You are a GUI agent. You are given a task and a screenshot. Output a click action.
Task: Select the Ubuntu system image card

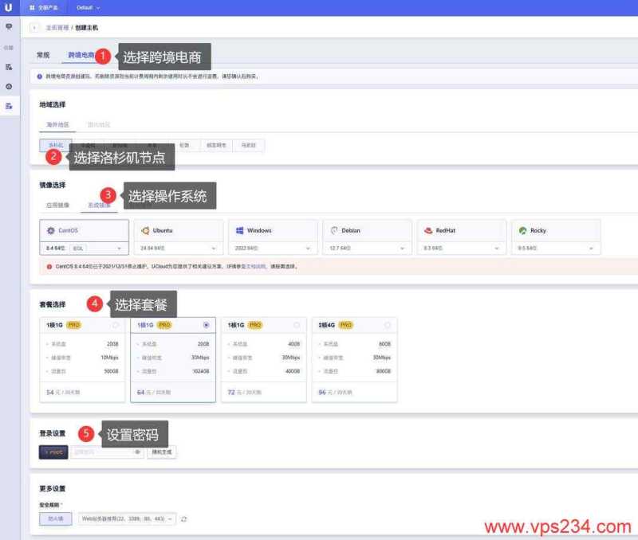(x=177, y=230)
